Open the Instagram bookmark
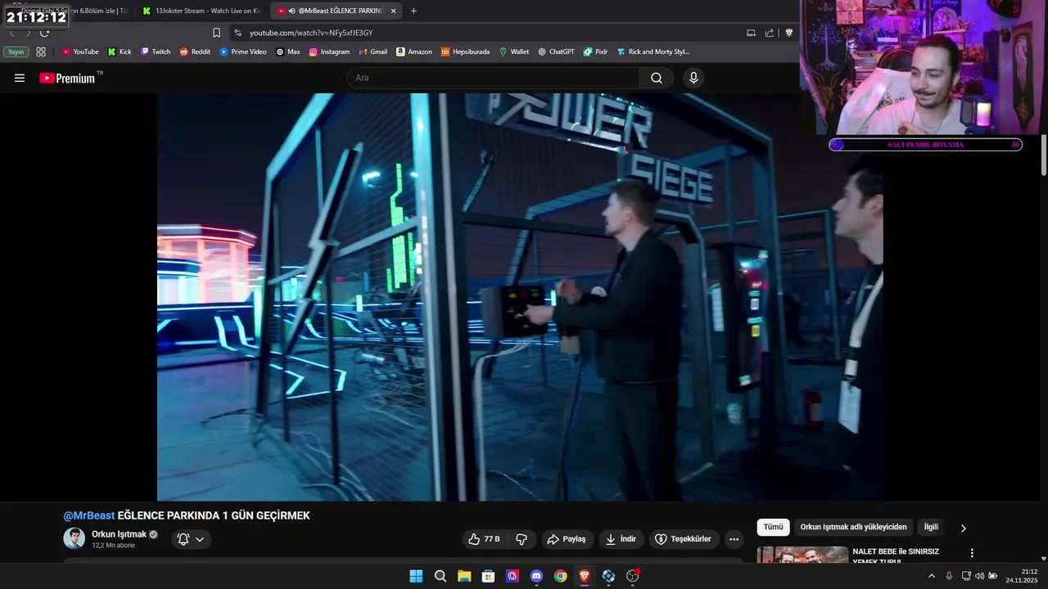1048x589 pixels. 329,52
